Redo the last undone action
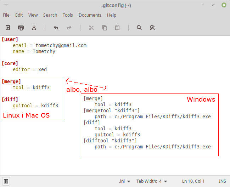This screenshot has height=187, width=230. (69, 28)
